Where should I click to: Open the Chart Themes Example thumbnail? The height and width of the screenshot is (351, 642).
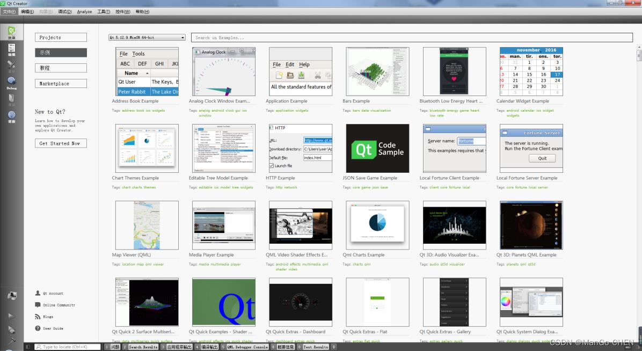[x=147, y=148]
